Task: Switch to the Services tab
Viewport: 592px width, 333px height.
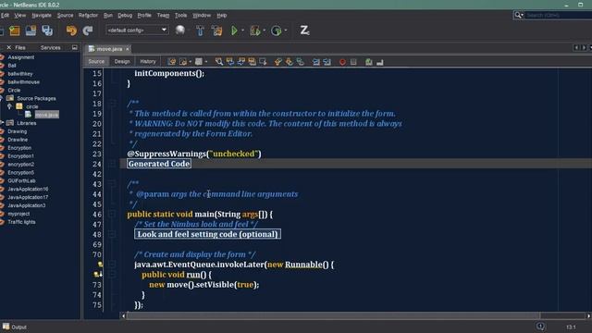Action: 50,48
